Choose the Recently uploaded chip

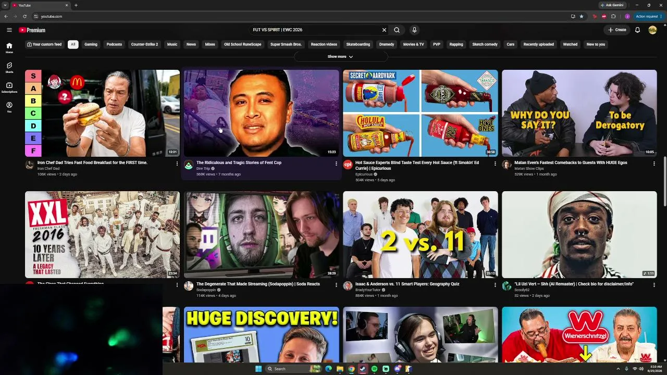coord(539,44)
